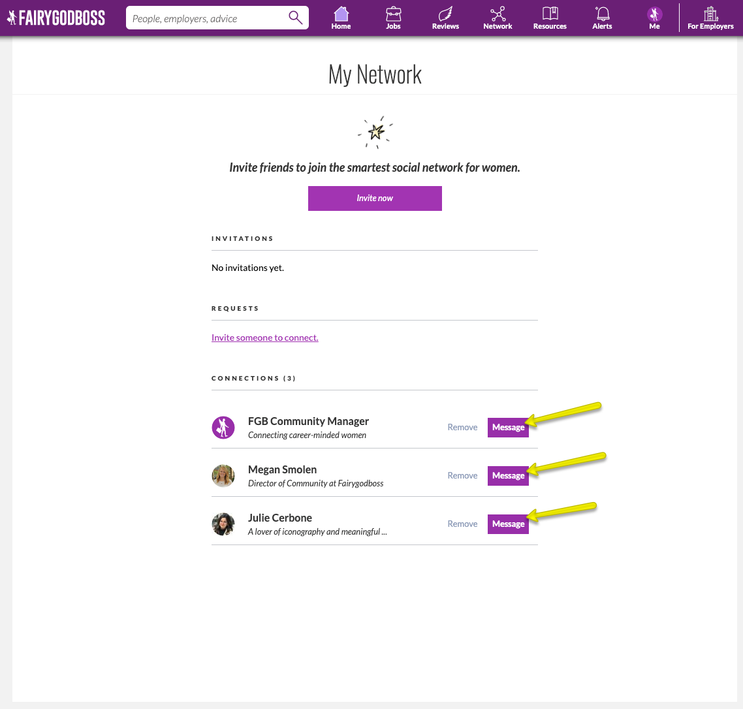The height and width of the screenshot is (709, 743).
Task: Click 'Connecting career-minded women' tagline
Action: [307, 435]
